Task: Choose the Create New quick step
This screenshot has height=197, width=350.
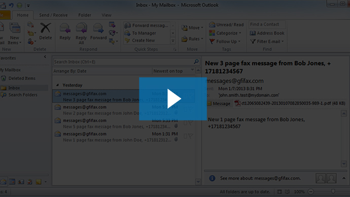Action: point(140,41)
